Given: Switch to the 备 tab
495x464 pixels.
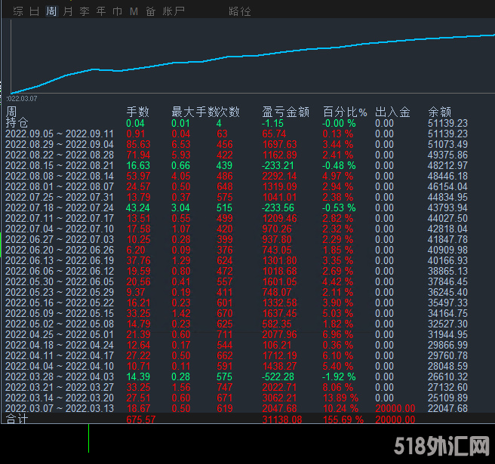Looking at the screenshot, I should click(150, 11).
